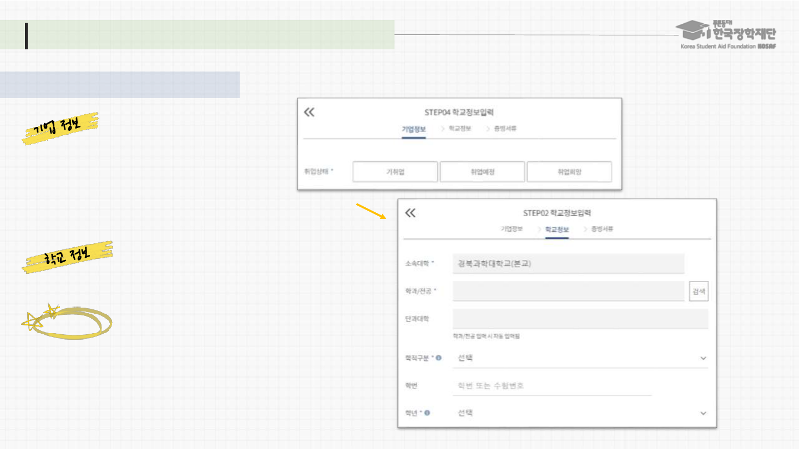Viewport: 799px width, 449px height.
Task: Click info icon next to 학년
Action: (427, 413)
